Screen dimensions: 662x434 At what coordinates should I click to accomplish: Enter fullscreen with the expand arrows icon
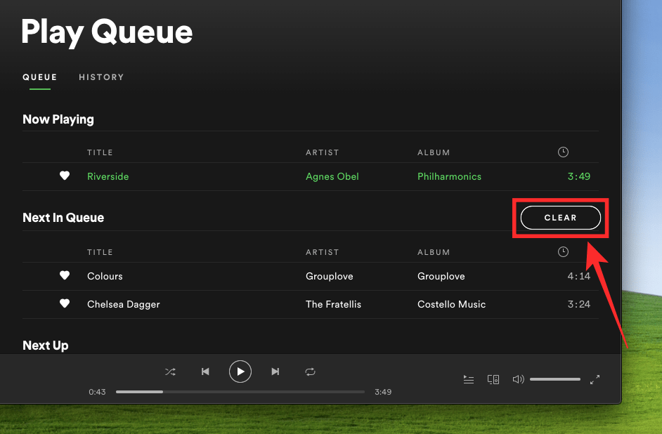[595, 379]
